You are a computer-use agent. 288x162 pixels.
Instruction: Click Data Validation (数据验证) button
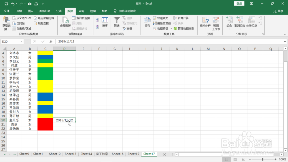click(160, 28)
